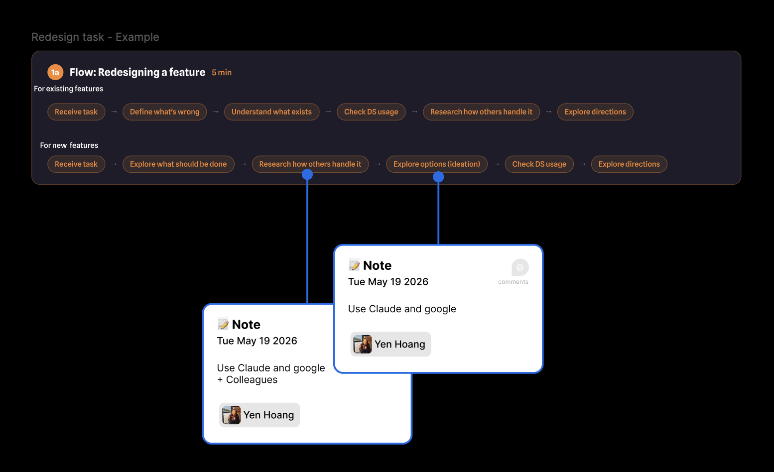Click the 5 min duration label
Image resolution: width=774 pixels, height=472 pixels.
tap(222, 73)
